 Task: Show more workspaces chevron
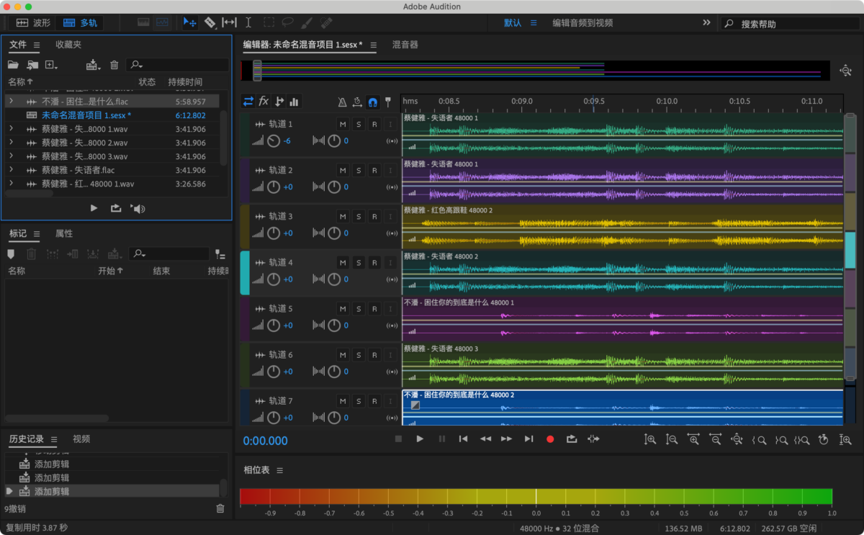pyautogui.click(x=706, y=22)
